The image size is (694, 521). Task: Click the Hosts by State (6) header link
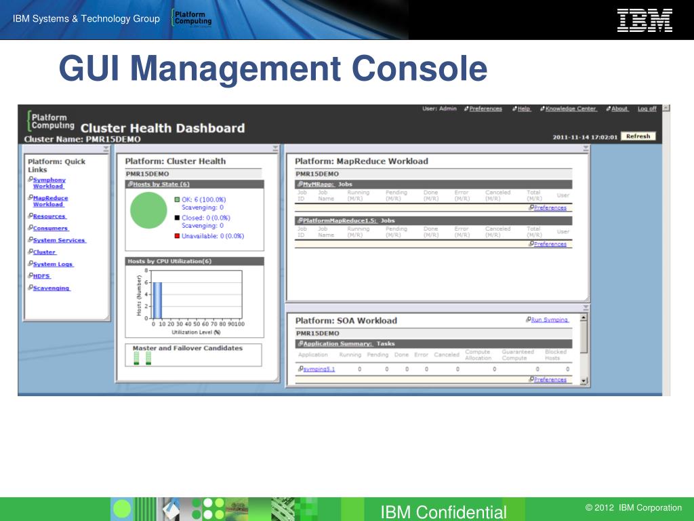pyautogui.click(x=161, y=185)
